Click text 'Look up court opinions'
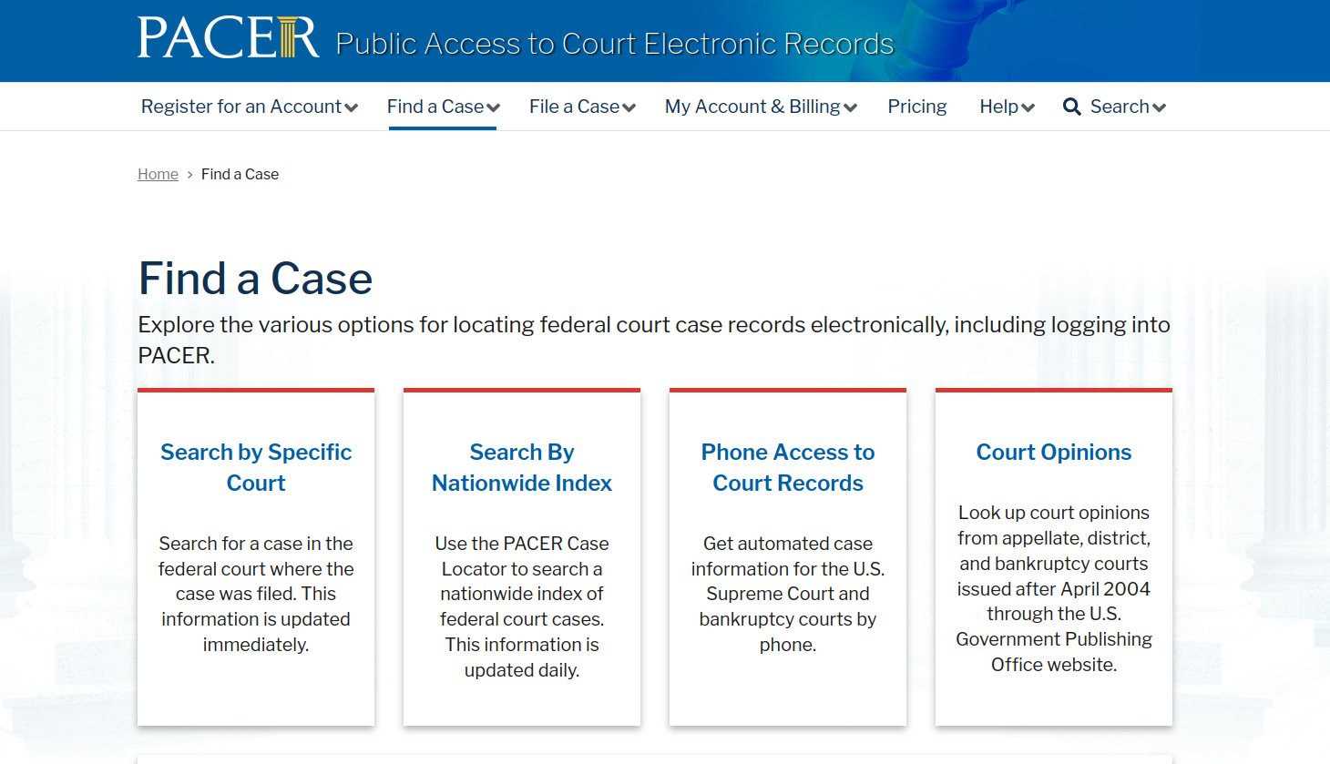The width and height of the screenshot is (1330, 764). 1054,513
